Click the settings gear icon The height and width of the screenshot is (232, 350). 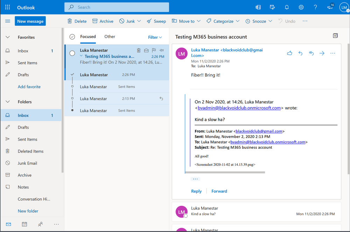tap(301, 7)
